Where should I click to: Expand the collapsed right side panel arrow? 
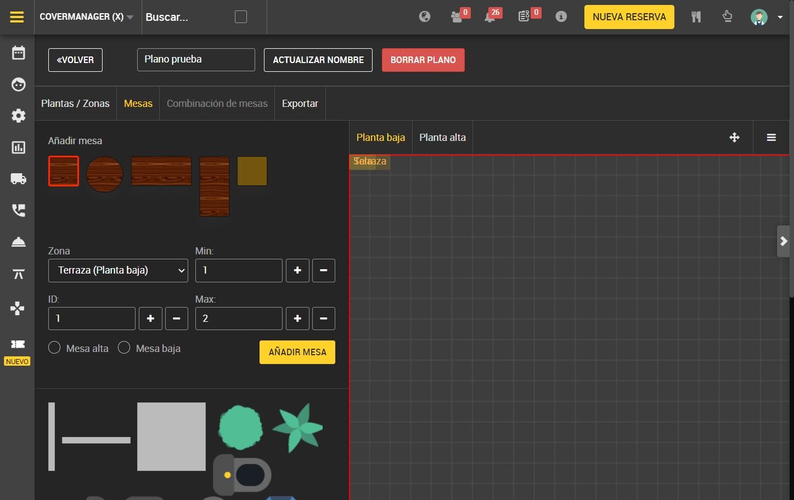784,241
